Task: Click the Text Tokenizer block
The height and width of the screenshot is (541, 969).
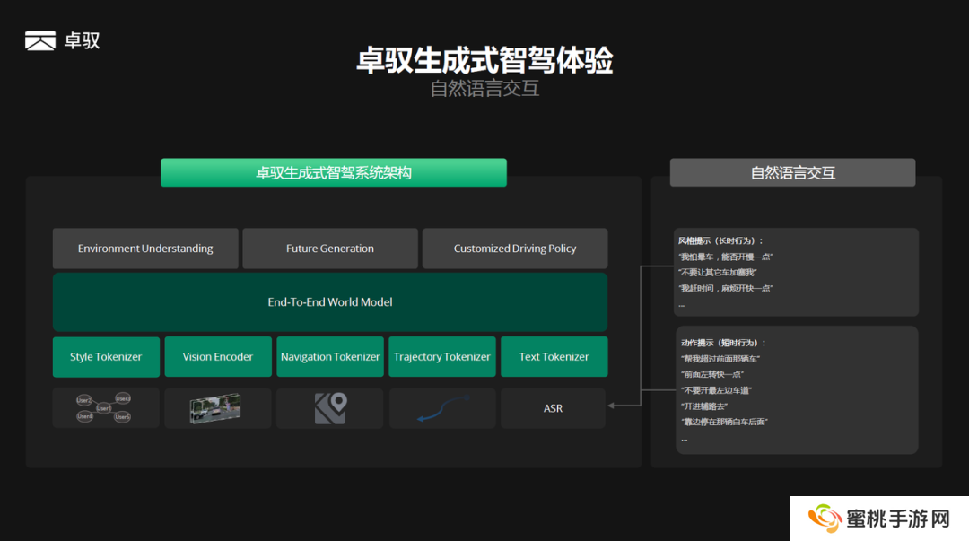Action: click(554, 357)
